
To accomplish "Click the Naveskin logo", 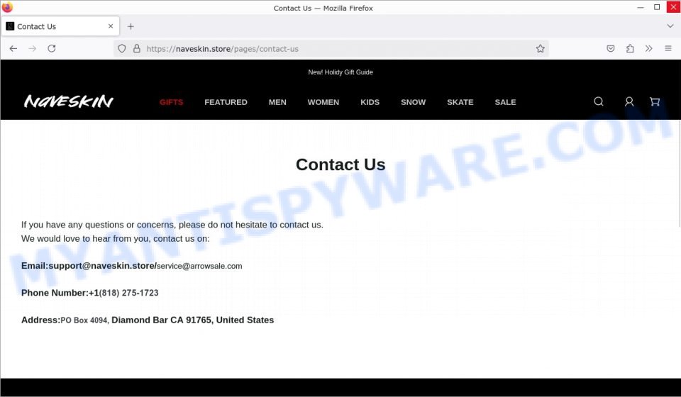I will pos(69,101).
